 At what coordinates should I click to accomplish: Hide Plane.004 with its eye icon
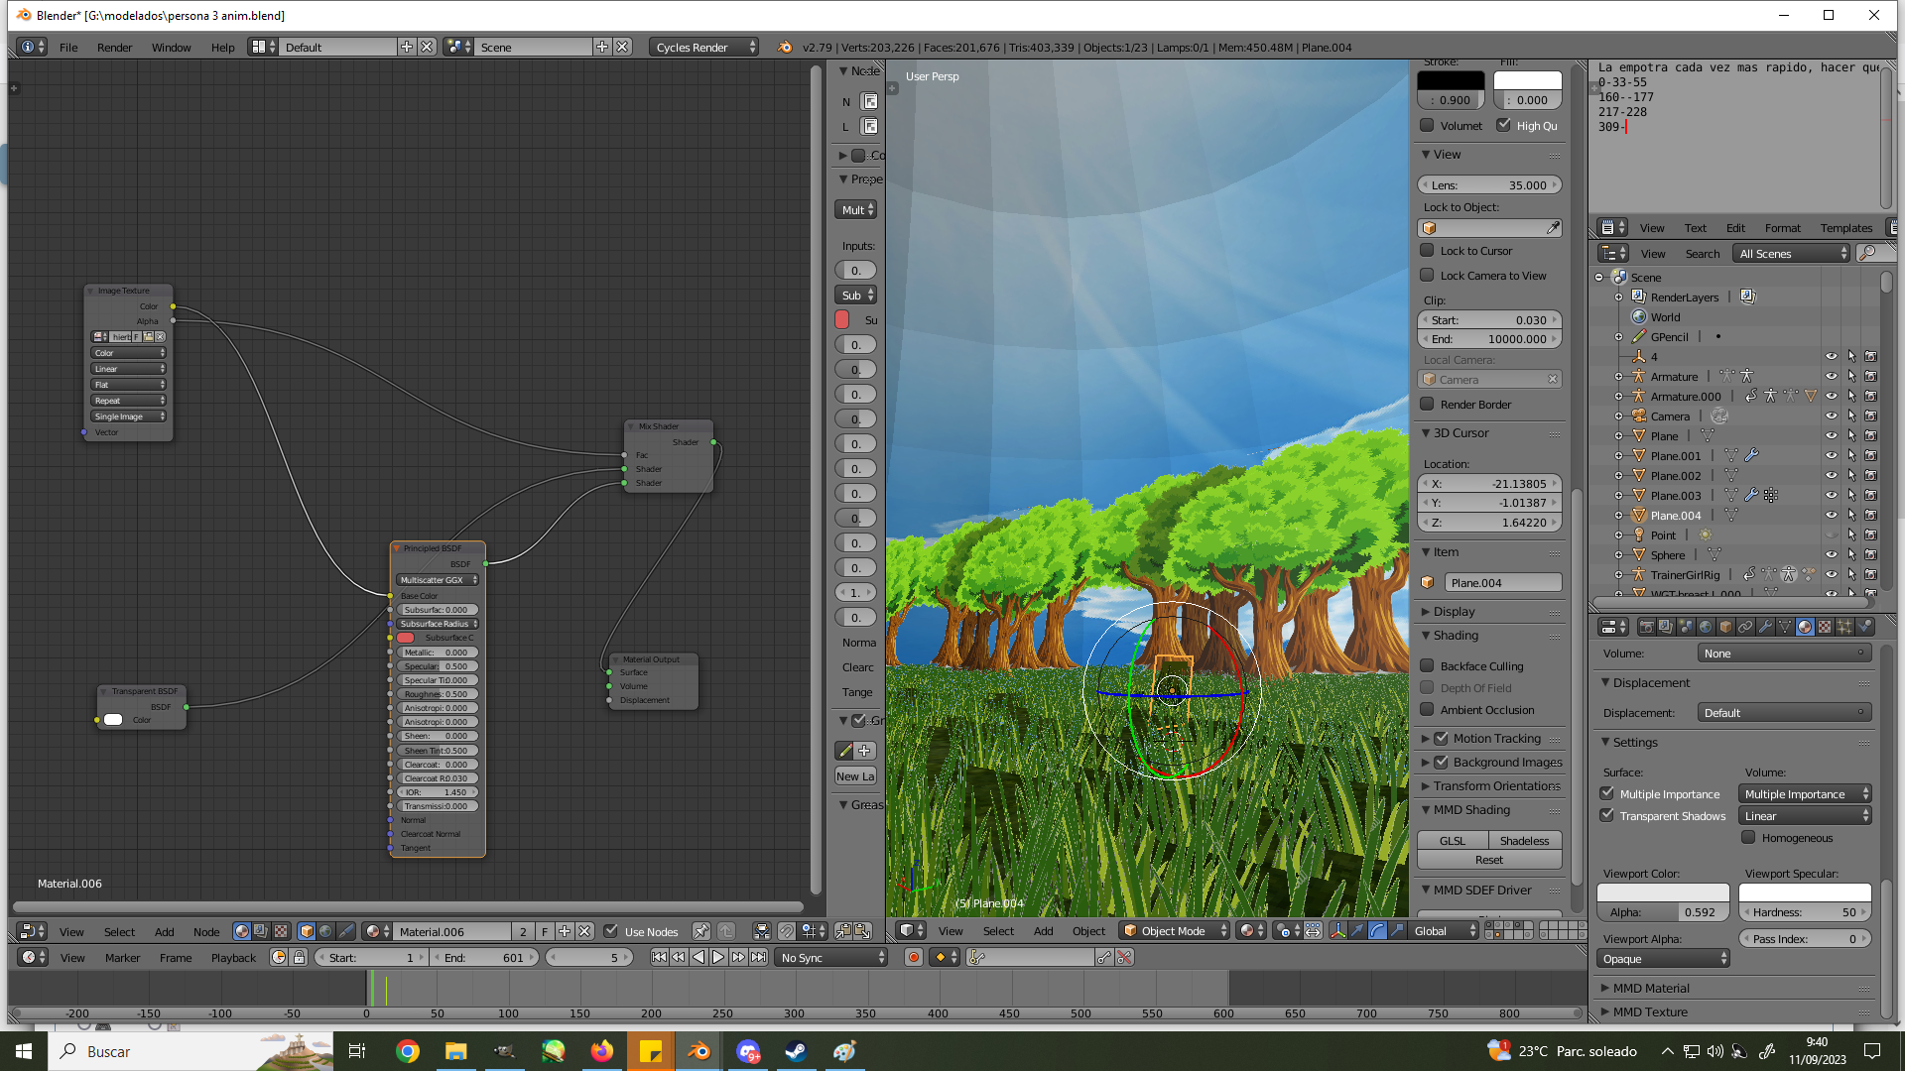(x=1832, y=516)
